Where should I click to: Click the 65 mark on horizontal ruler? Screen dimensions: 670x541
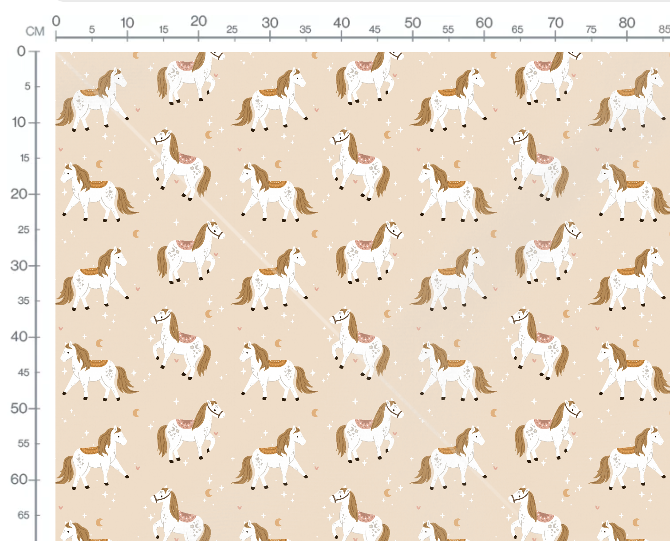click(x=517, y=29)
